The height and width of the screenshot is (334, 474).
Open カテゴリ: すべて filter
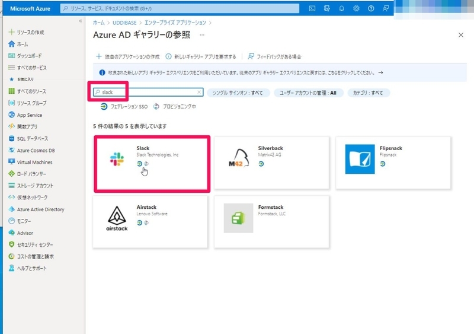[368, 93]
